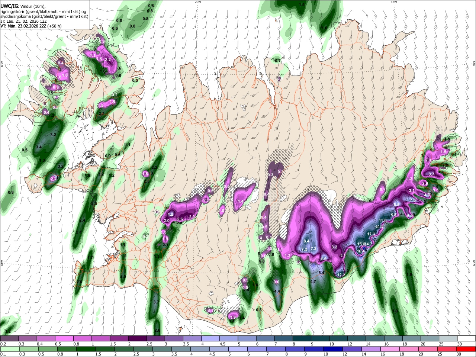Pick the 0.5 green swatch in lower legend row

tap(48, 349)
